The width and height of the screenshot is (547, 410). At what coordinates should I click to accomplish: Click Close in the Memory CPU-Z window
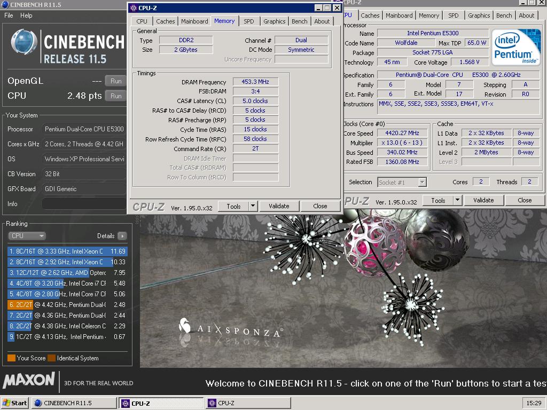[320, 206]
